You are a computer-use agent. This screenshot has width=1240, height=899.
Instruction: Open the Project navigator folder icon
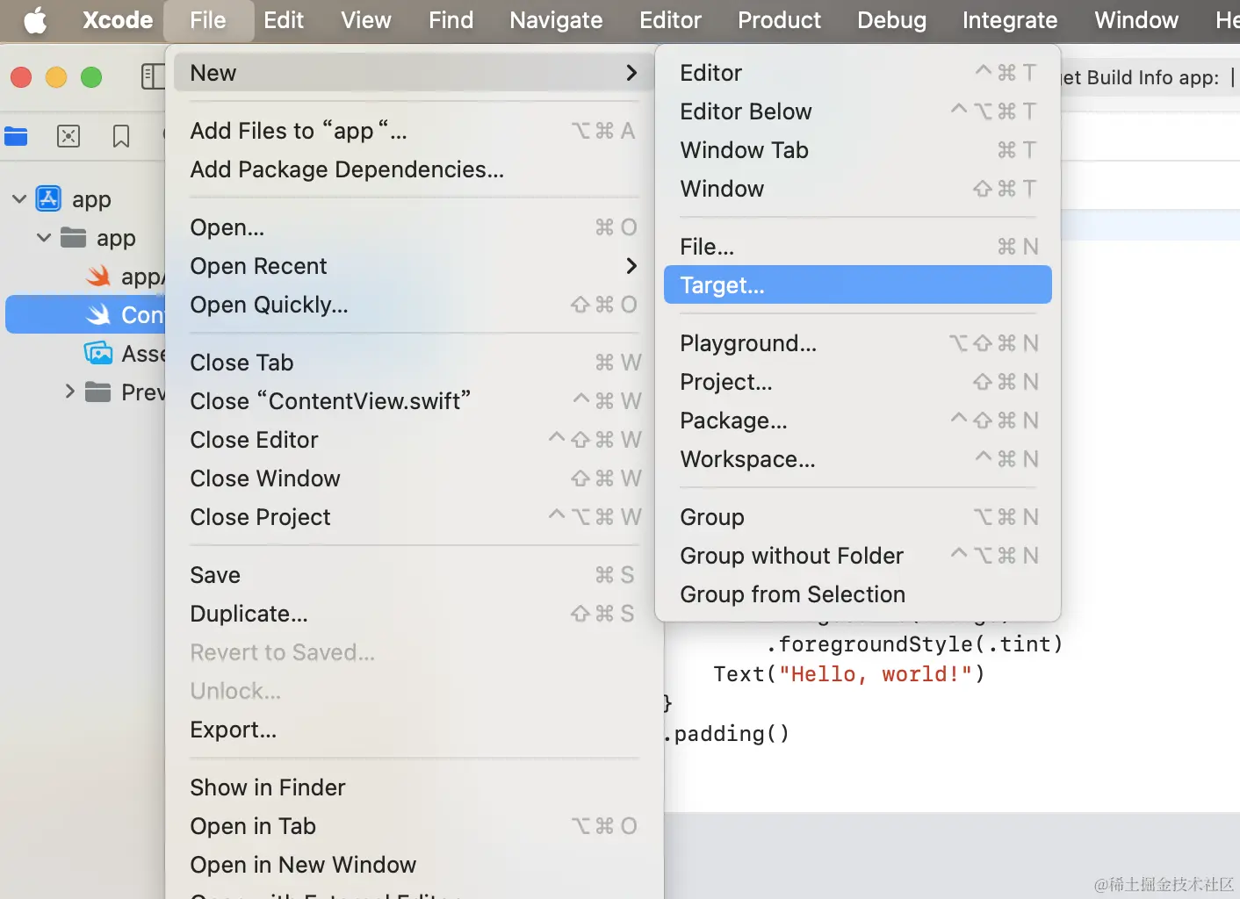(x=16, y=136)
